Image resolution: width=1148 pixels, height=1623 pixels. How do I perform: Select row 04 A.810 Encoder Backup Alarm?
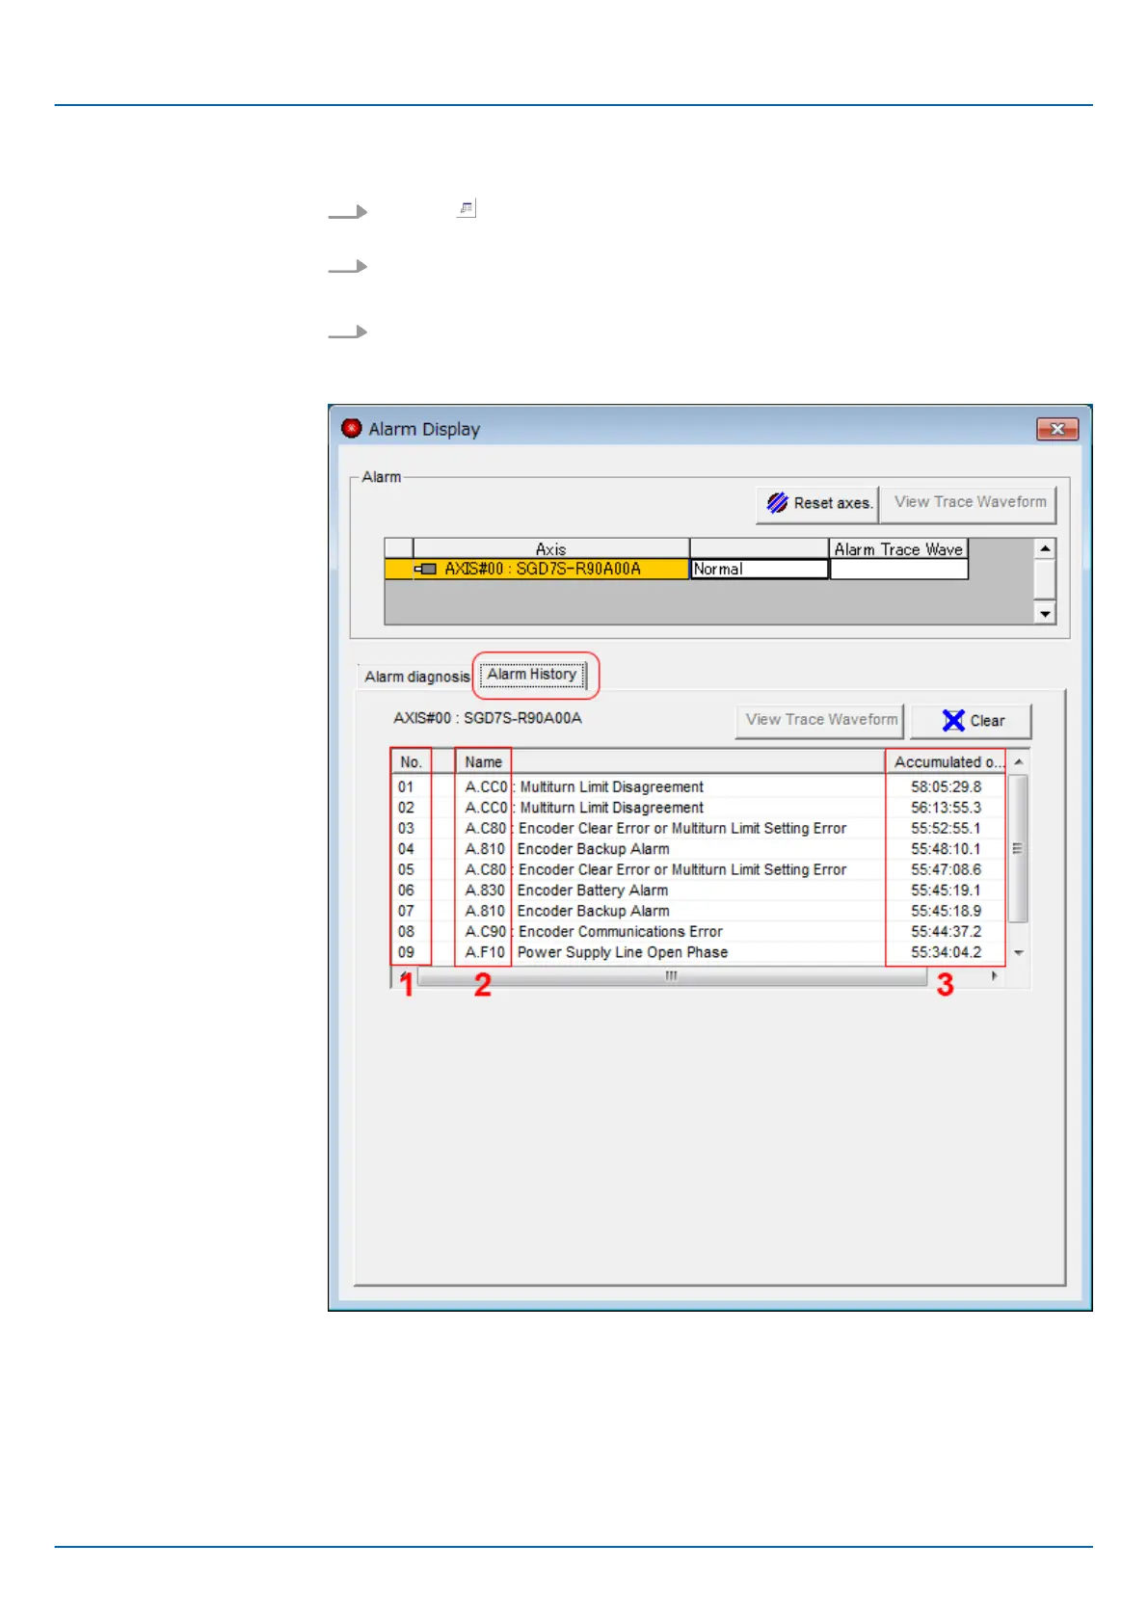click(x=699, y=849)
